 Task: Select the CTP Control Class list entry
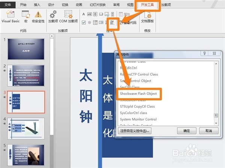[139, 74]
